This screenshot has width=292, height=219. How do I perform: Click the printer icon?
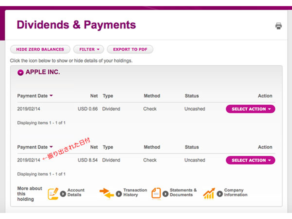point(278,26)
